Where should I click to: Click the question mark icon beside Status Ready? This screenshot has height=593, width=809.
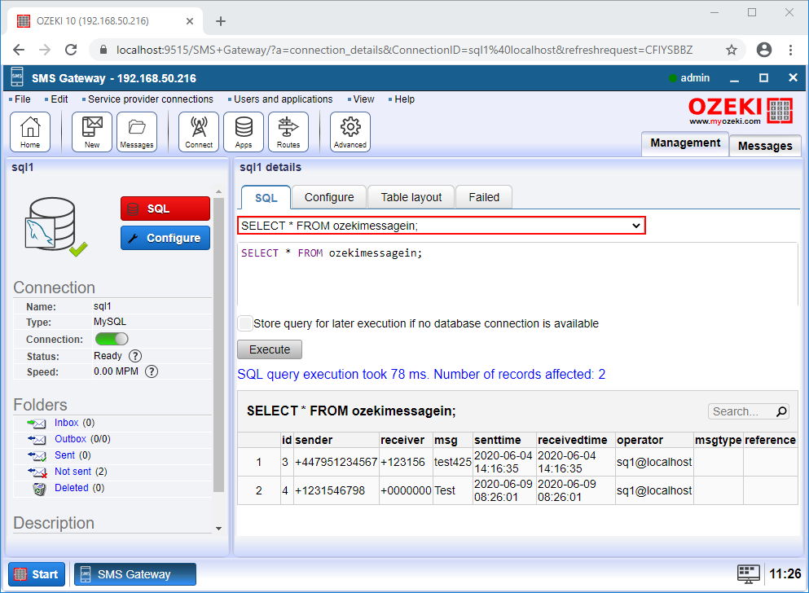[135, 356]
